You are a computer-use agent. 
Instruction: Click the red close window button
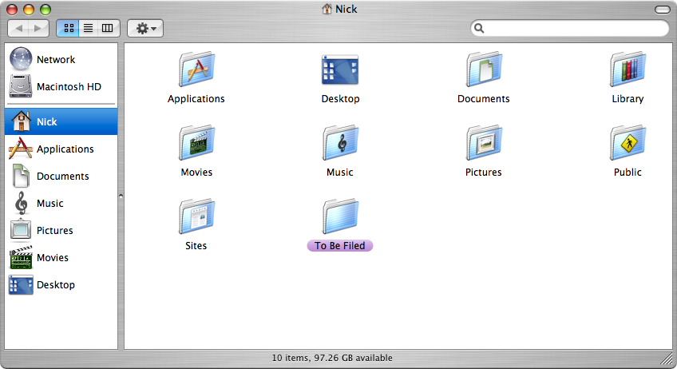(x=12, y=10)
